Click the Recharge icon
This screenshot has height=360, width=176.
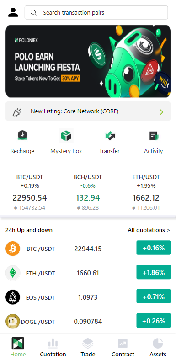coord(22,136)
